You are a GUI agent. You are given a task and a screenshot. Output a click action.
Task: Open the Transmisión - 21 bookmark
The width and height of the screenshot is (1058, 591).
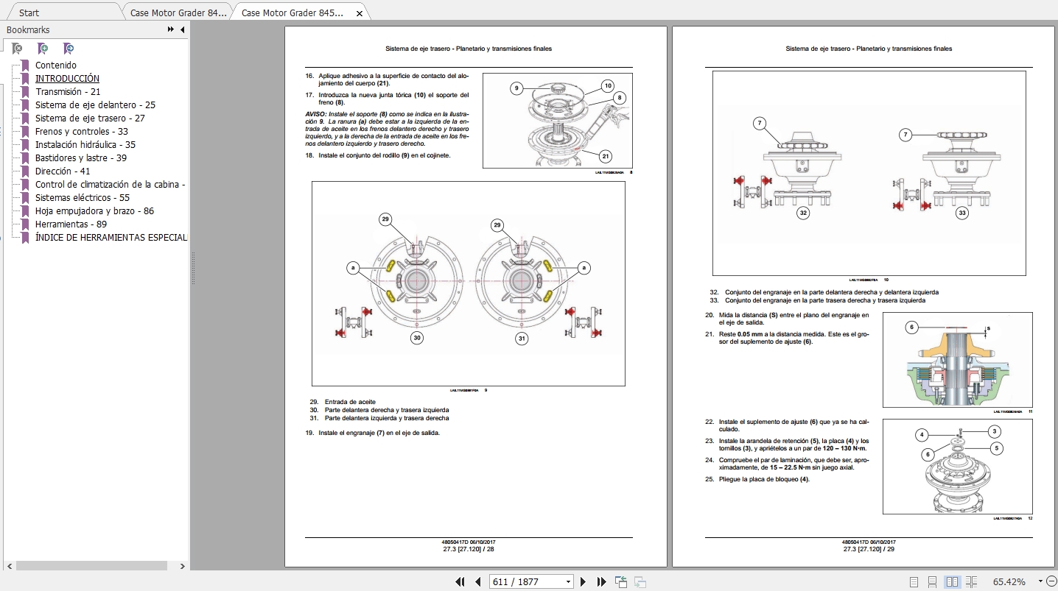pyautogui.click(x=68, y=91)
